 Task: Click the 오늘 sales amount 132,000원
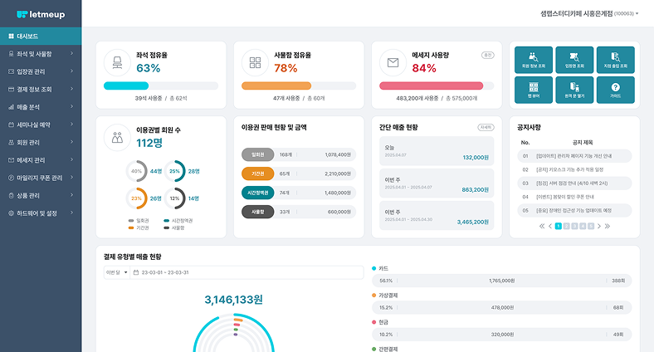coord(476,158)
